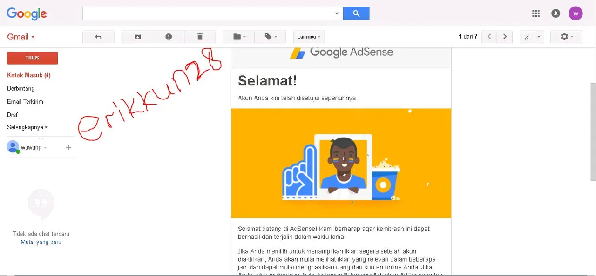596x276 pixels.
Task: Open input tools dropdown arrow
Action: [x=539, y=37]
